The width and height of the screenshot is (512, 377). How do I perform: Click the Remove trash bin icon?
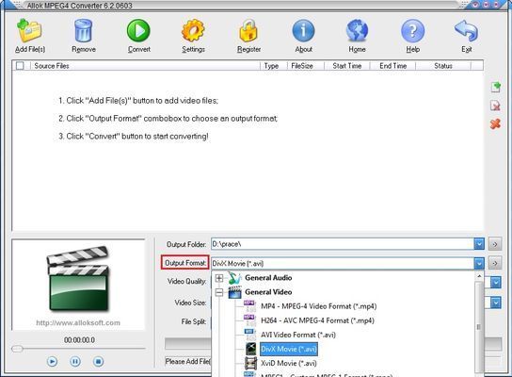83,31
